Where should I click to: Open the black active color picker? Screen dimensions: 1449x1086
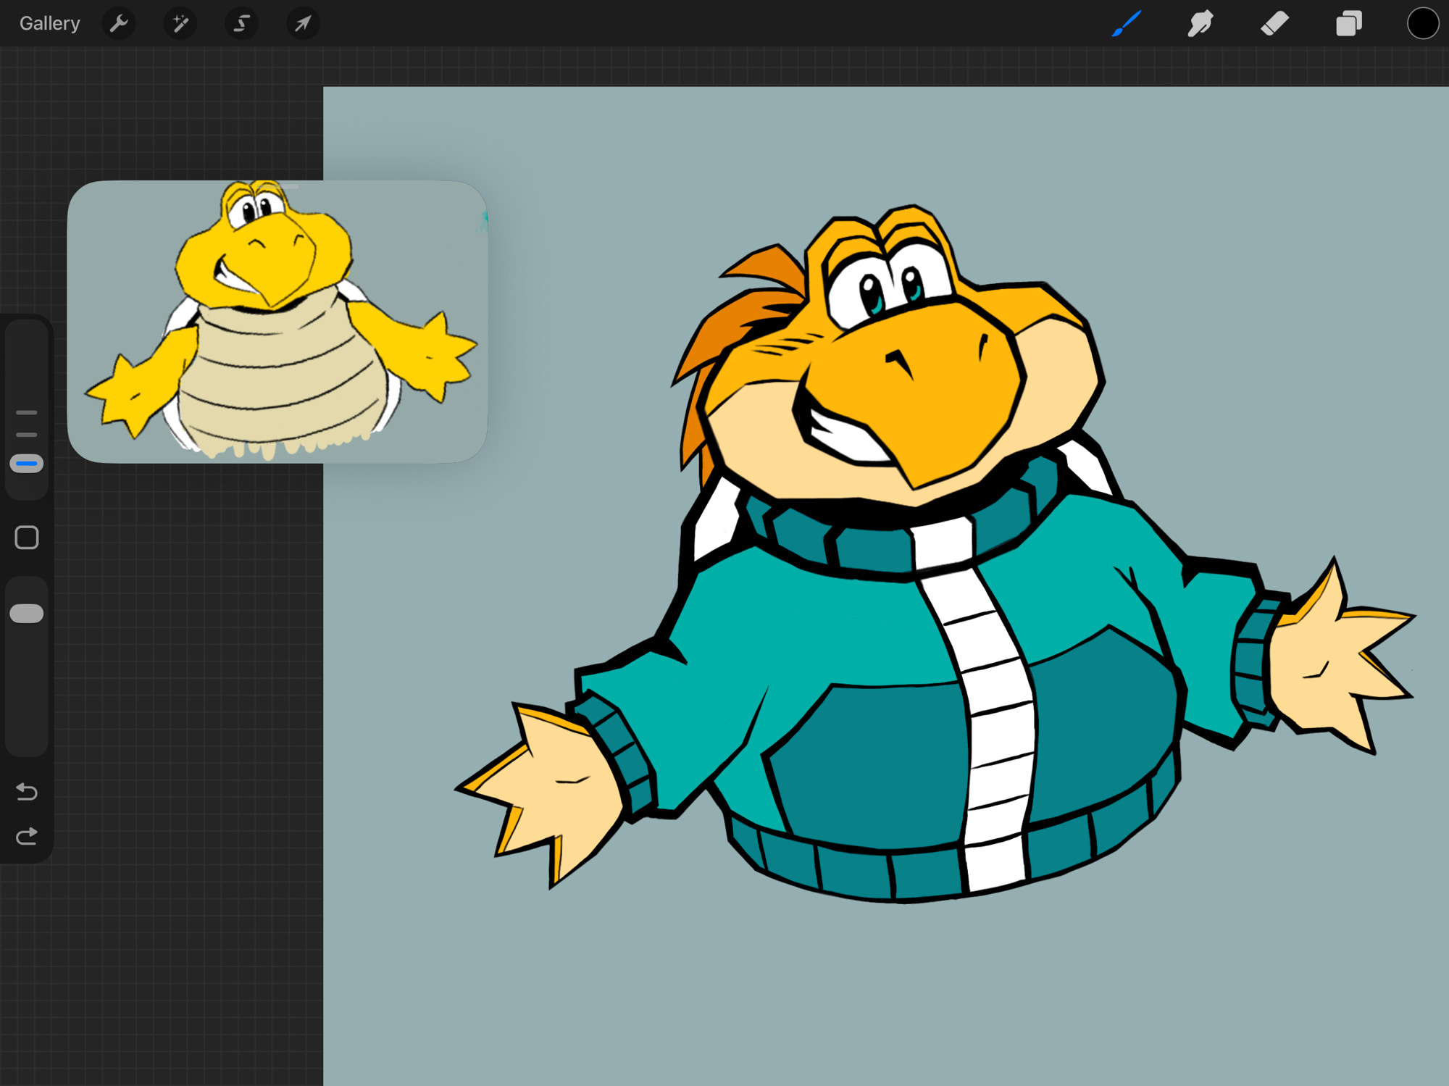coord(1422,24)
